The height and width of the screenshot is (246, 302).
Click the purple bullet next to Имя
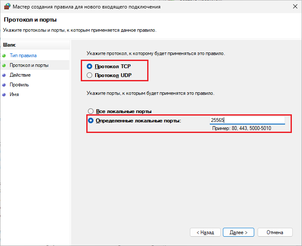(4, 94)
